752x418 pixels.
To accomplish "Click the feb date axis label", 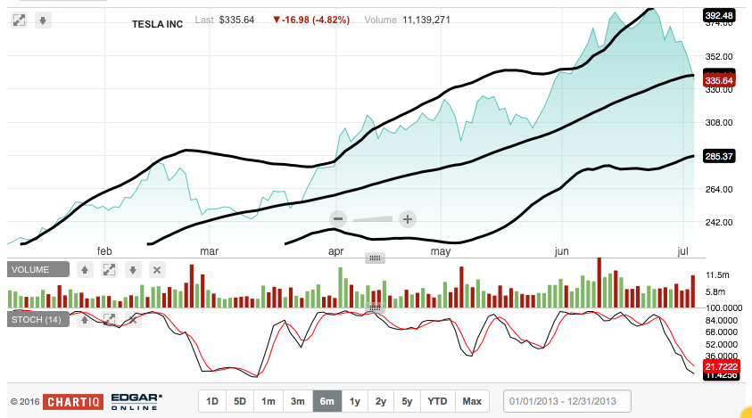I will click(x=104, y=251).
